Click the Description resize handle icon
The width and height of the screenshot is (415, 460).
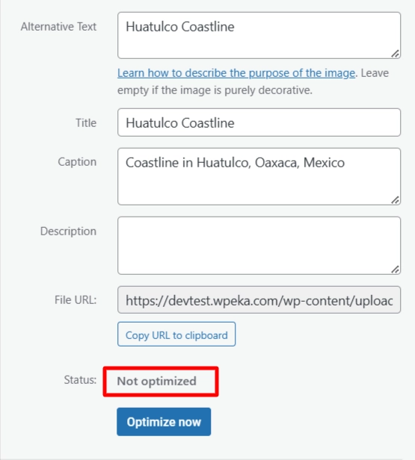395,270
